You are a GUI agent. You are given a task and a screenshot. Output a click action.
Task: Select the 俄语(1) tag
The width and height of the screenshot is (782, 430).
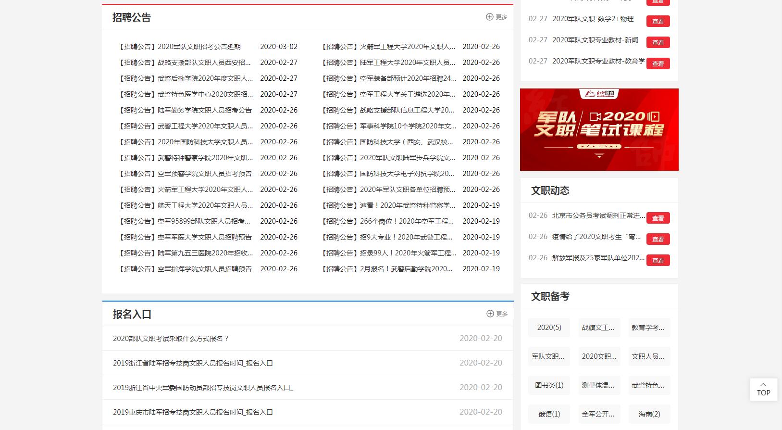[x=549, y=414]
